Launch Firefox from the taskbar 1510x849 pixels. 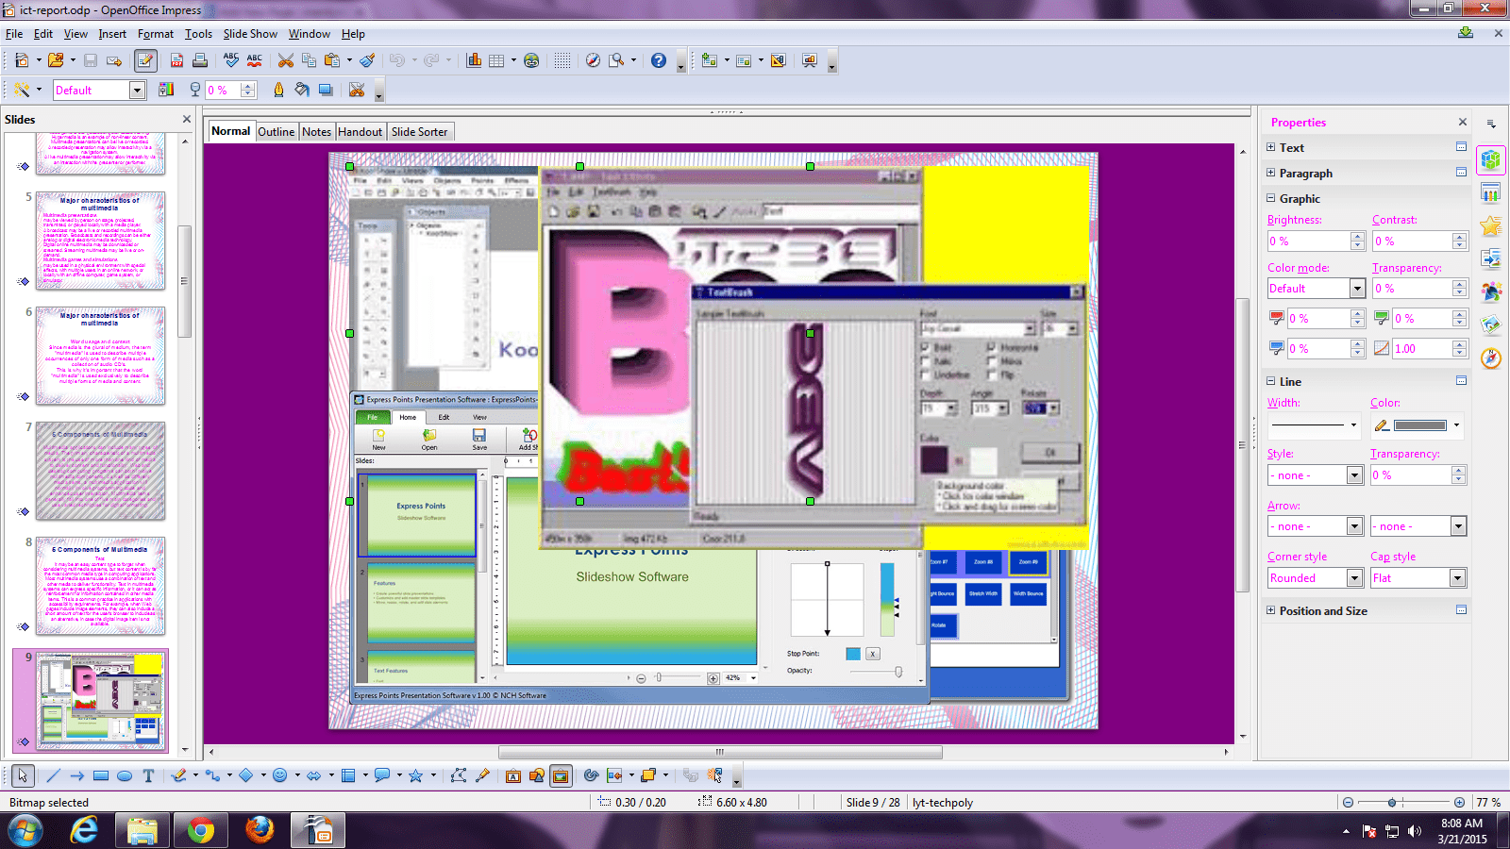coord(259,830)
